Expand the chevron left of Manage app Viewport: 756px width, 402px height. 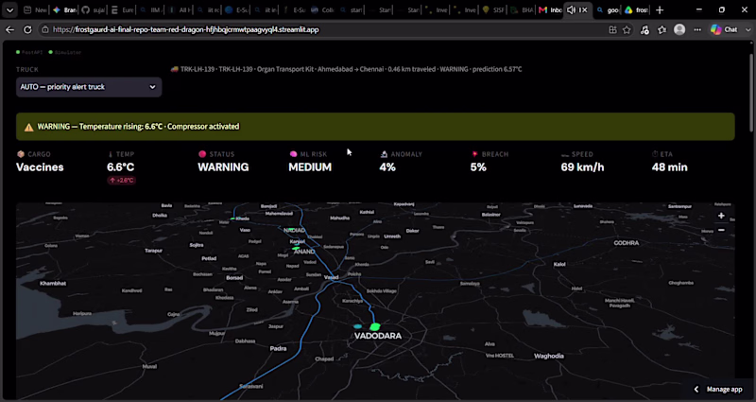(x=696, y=390)
